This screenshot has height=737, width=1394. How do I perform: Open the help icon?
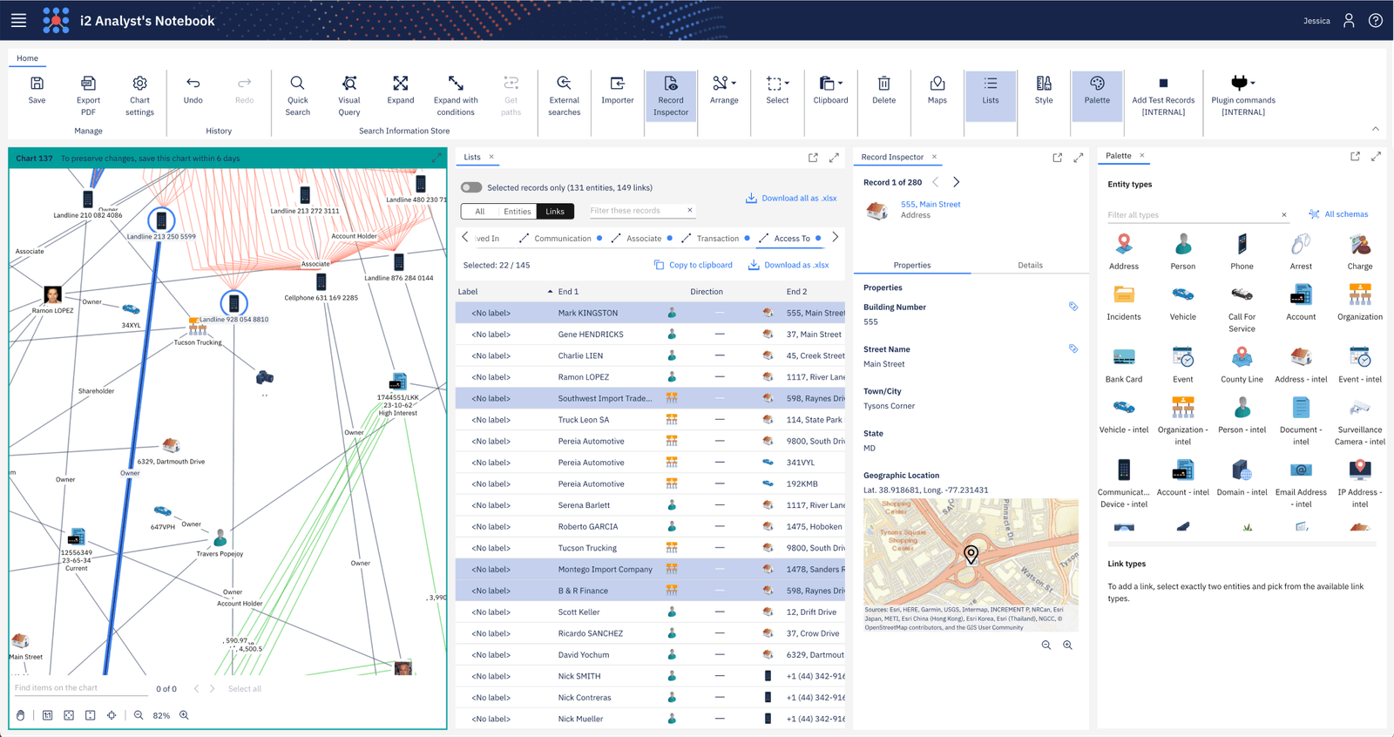(1376, 20)
